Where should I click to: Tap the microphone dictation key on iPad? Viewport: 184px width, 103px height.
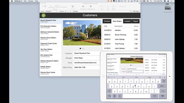[120, 96]
